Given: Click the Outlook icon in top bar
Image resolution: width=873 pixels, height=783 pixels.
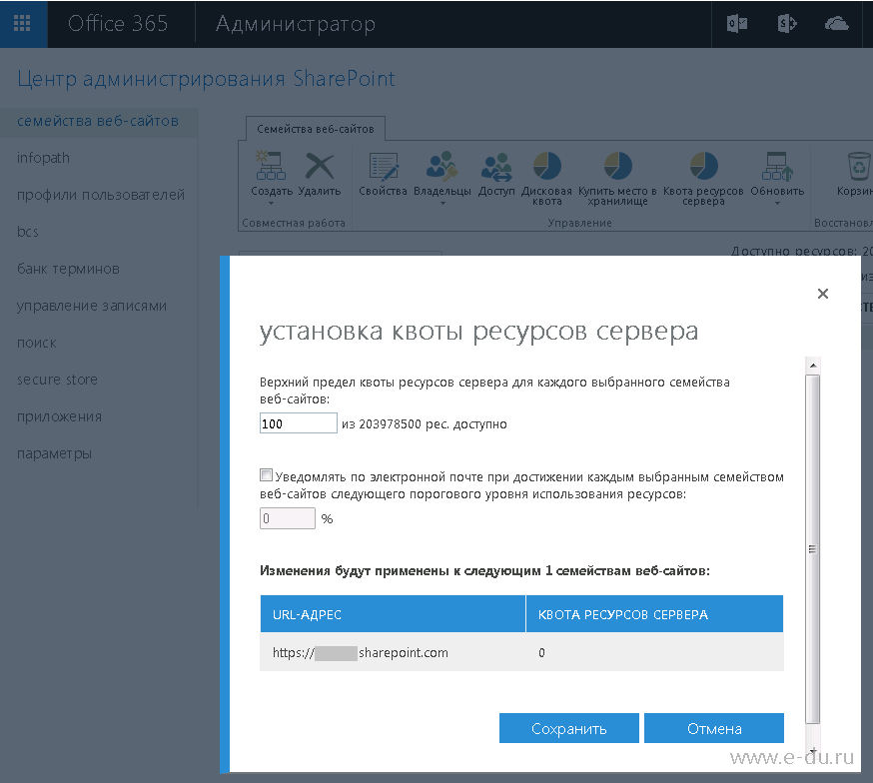Looking at the screenshot, I should tap(736, 23).
